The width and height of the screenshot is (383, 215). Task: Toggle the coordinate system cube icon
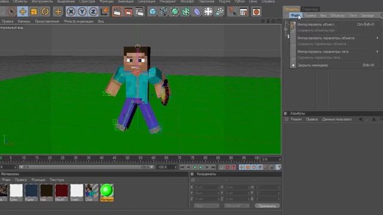coord(105,11)
